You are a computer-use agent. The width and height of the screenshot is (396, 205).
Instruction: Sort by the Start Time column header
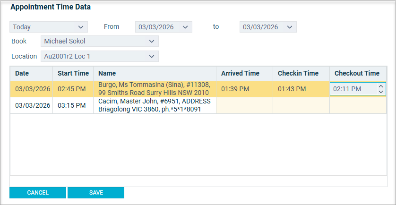point(73,73)
